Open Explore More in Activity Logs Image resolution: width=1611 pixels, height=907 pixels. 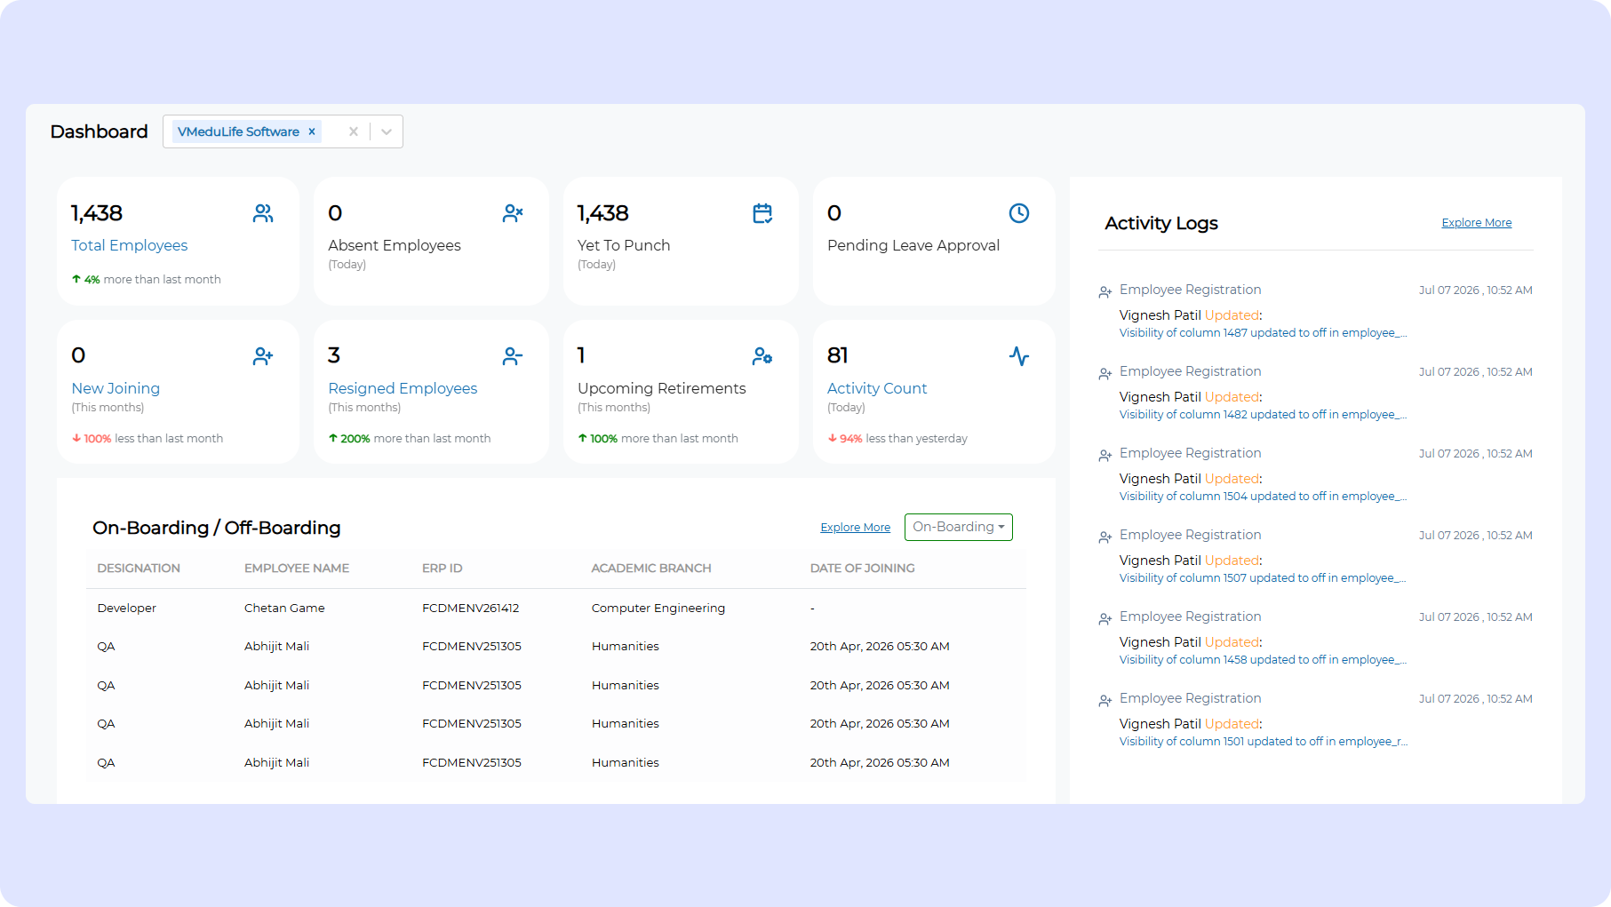click(1476, 223)
